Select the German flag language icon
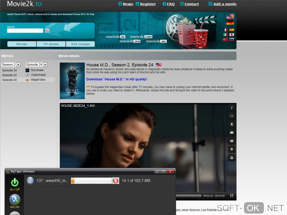287x215 pixels. pos(230,22)
